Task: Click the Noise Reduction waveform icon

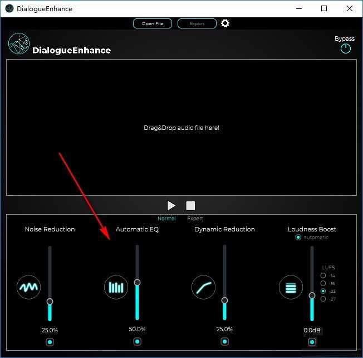Action: click(28, 288)
